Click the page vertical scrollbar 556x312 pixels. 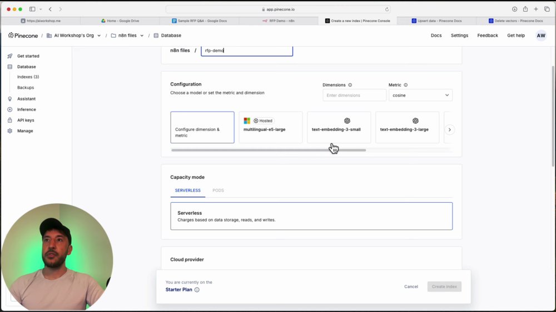coord(553,116)
